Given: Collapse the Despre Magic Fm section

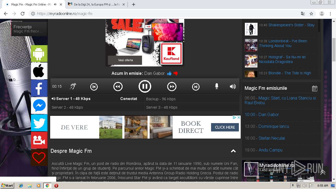Looking at the screenshot, I should click(x=233, y=151).
